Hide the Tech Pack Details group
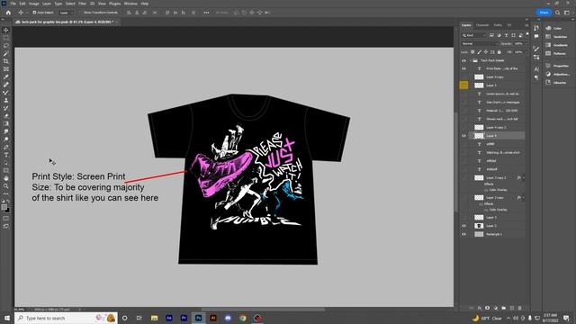The width and height of the screenshot is (576, 324). coord(463,60)
